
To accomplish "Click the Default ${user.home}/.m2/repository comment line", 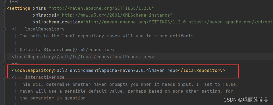I will 67,50.
